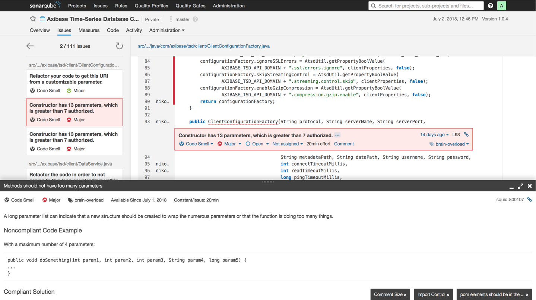The height and width of the screenshot is (300, 536).
Task: Click the branch help icon next to master
Action: pos(195,19)
